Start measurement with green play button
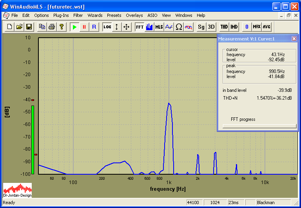This screenshot has width=301, height=208. click(74, 27)
